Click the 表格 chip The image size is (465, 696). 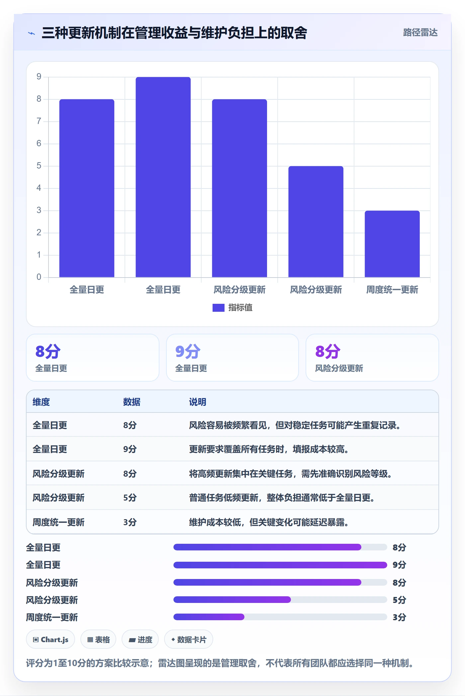click(98, 639)
